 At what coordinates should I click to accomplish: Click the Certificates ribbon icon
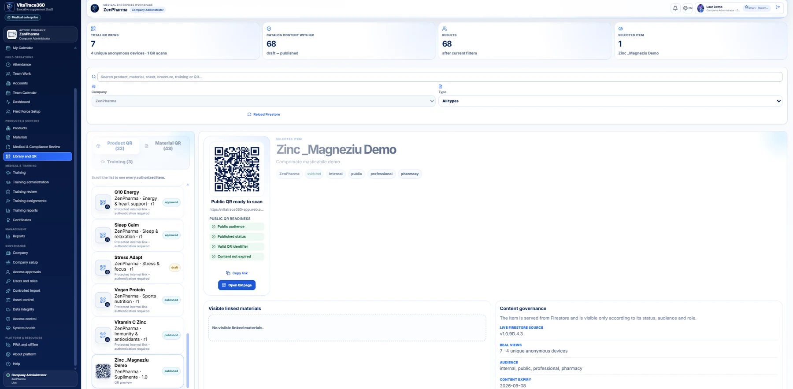click(8, 220)
